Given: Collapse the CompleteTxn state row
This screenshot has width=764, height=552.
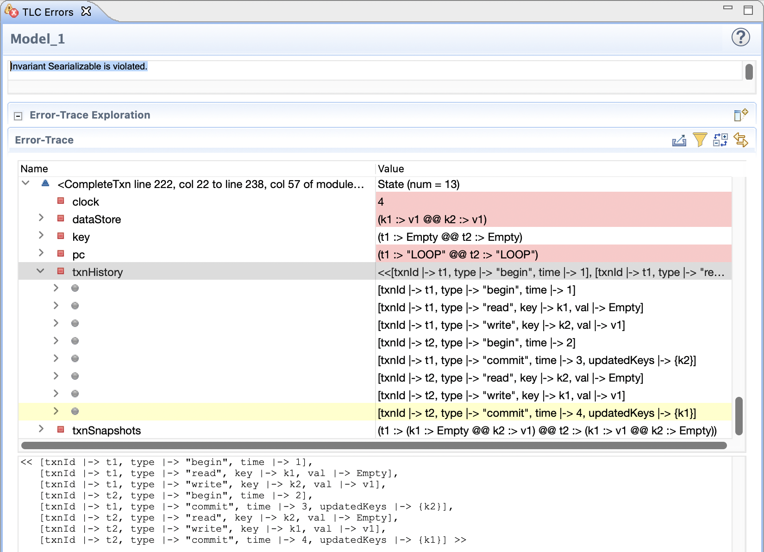Looking at the screenshot, I should pos(26,183).
